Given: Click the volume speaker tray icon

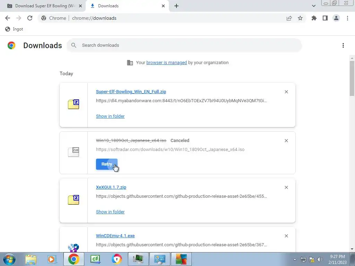Looking at the screenshot, I should pos(320,259).
